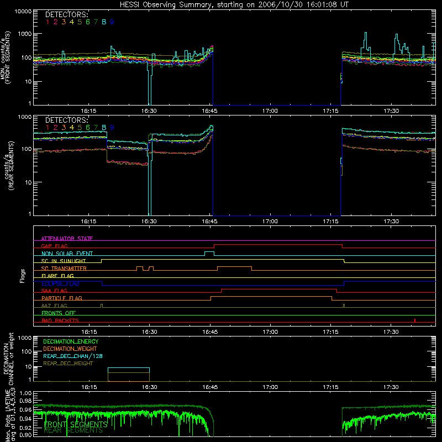This screenshot has height=442, width=442.
Task: Click red detector 1 in rear segments legend
Action: click(48, 128)
